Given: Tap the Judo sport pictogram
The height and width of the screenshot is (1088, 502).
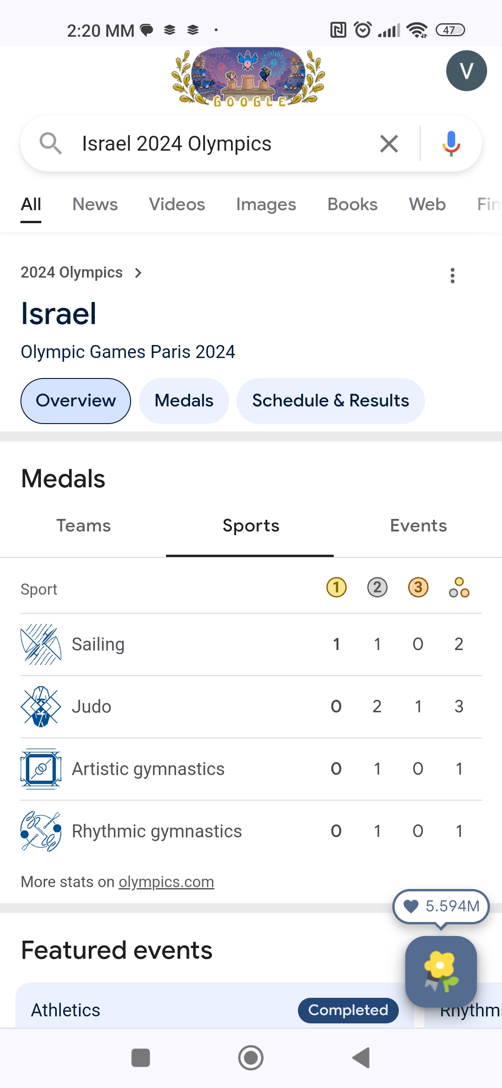Looking at the screenshot, I should click(41, 706).
